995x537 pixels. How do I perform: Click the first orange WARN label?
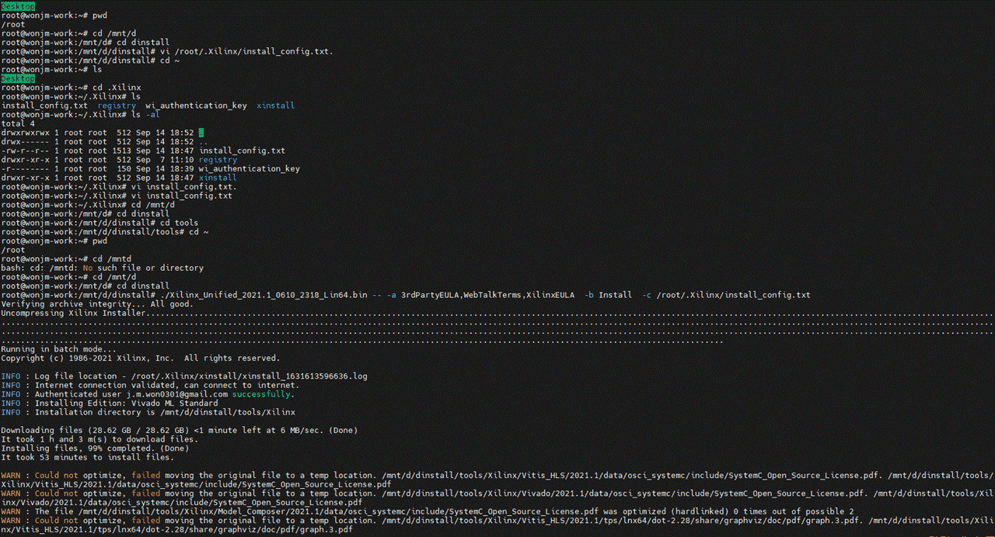click(x=11, y=475)
